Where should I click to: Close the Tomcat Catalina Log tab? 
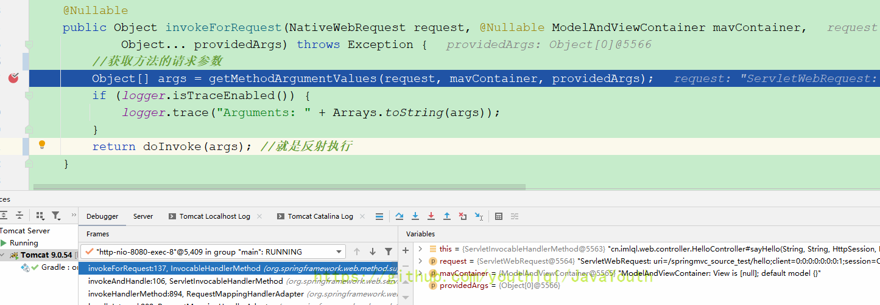[362, 216]
